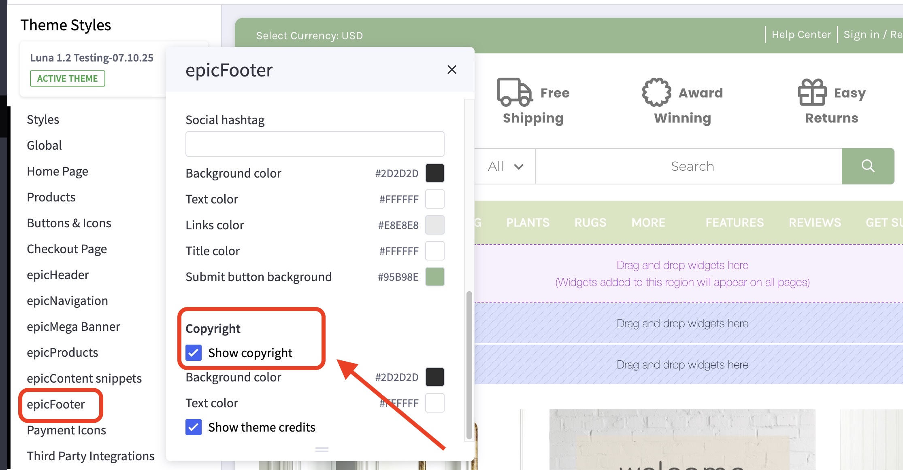Uncheck the Show copyright checkbox

click(194, 353)
